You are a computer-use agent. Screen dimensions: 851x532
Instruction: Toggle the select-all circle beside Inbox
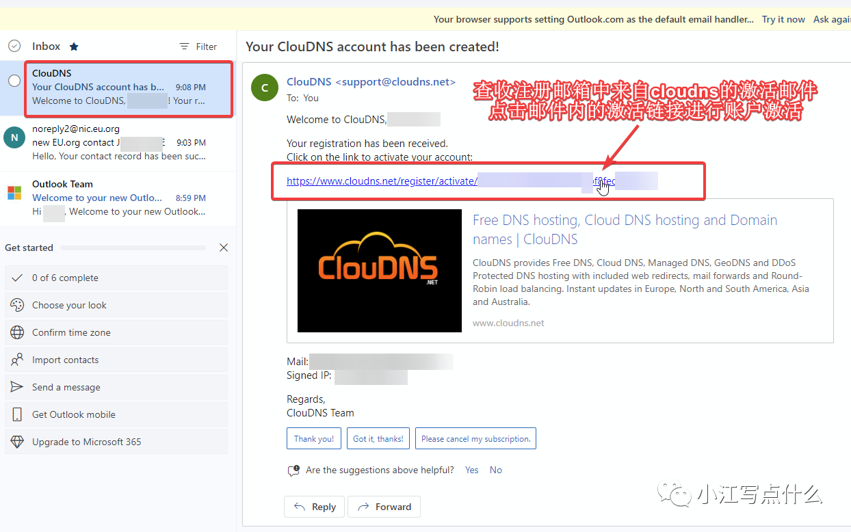click(14, 46)
